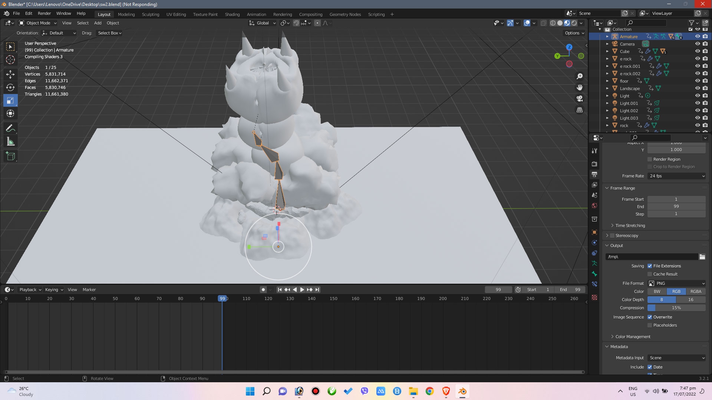Viewport: 712px width, 400px height.
Task: Enable the Cache Result checkbox
Action: tap(650, 274)
